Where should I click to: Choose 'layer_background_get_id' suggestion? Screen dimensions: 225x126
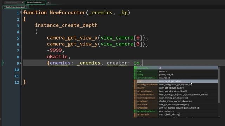(176, 84)
